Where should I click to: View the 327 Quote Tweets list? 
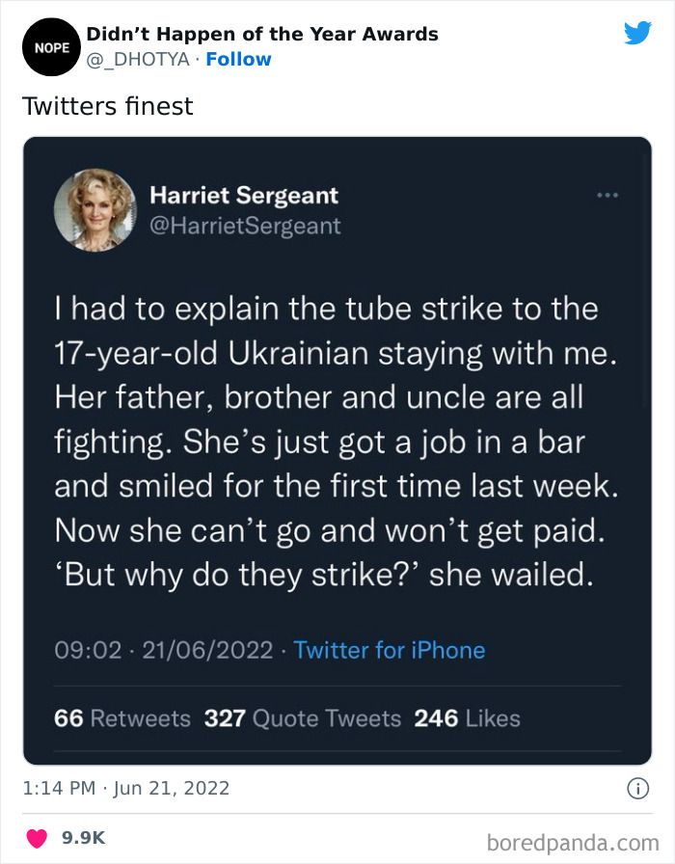[x=302, y=718]
